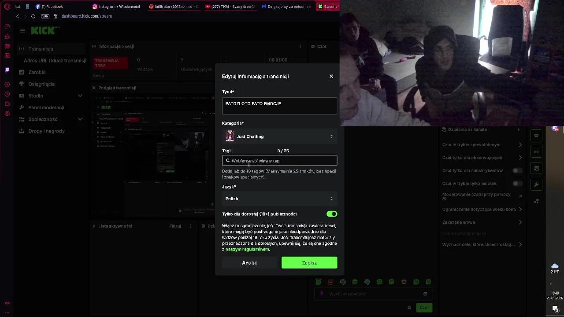Show hidden tray icons chevron
This screenshot has width=564, height=317.
[551, 284]
